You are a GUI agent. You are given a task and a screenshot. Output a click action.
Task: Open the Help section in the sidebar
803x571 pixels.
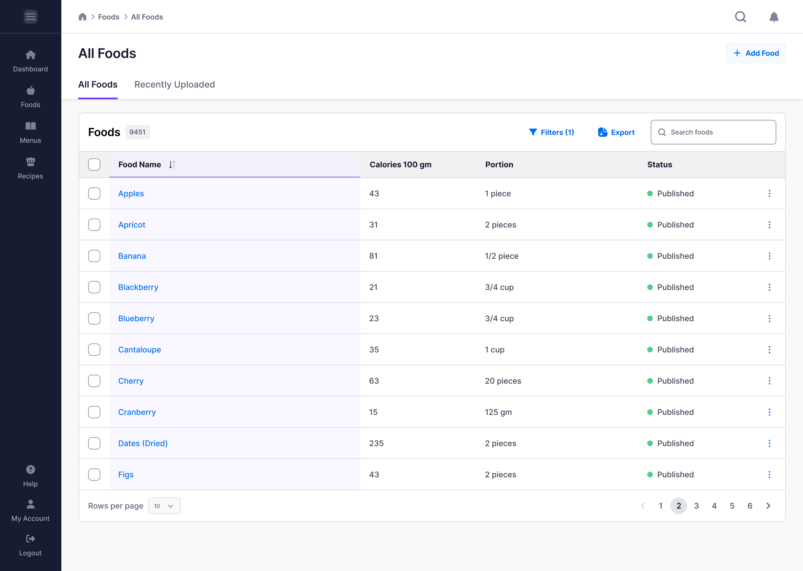pos(31,476)
